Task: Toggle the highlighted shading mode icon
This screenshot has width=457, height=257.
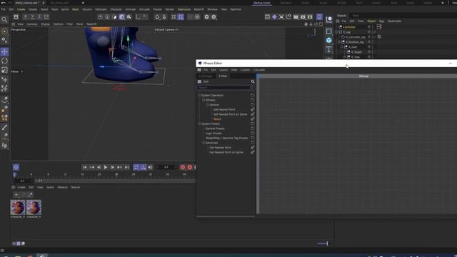Action: (122, 17)
